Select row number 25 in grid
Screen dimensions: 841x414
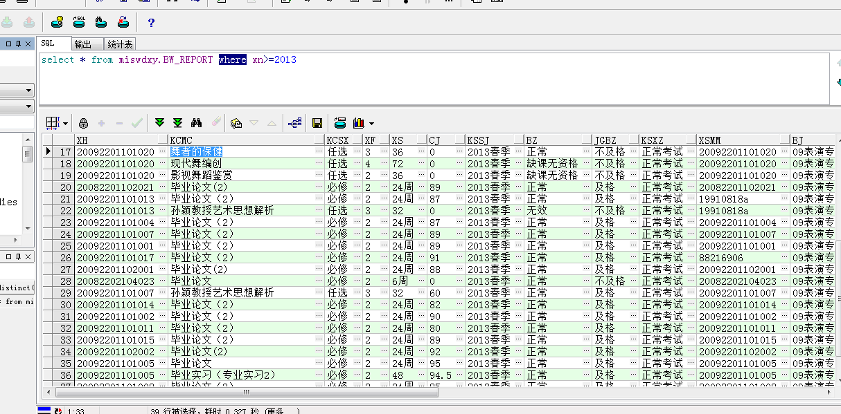pyautogui.click(x=65, y=246)
